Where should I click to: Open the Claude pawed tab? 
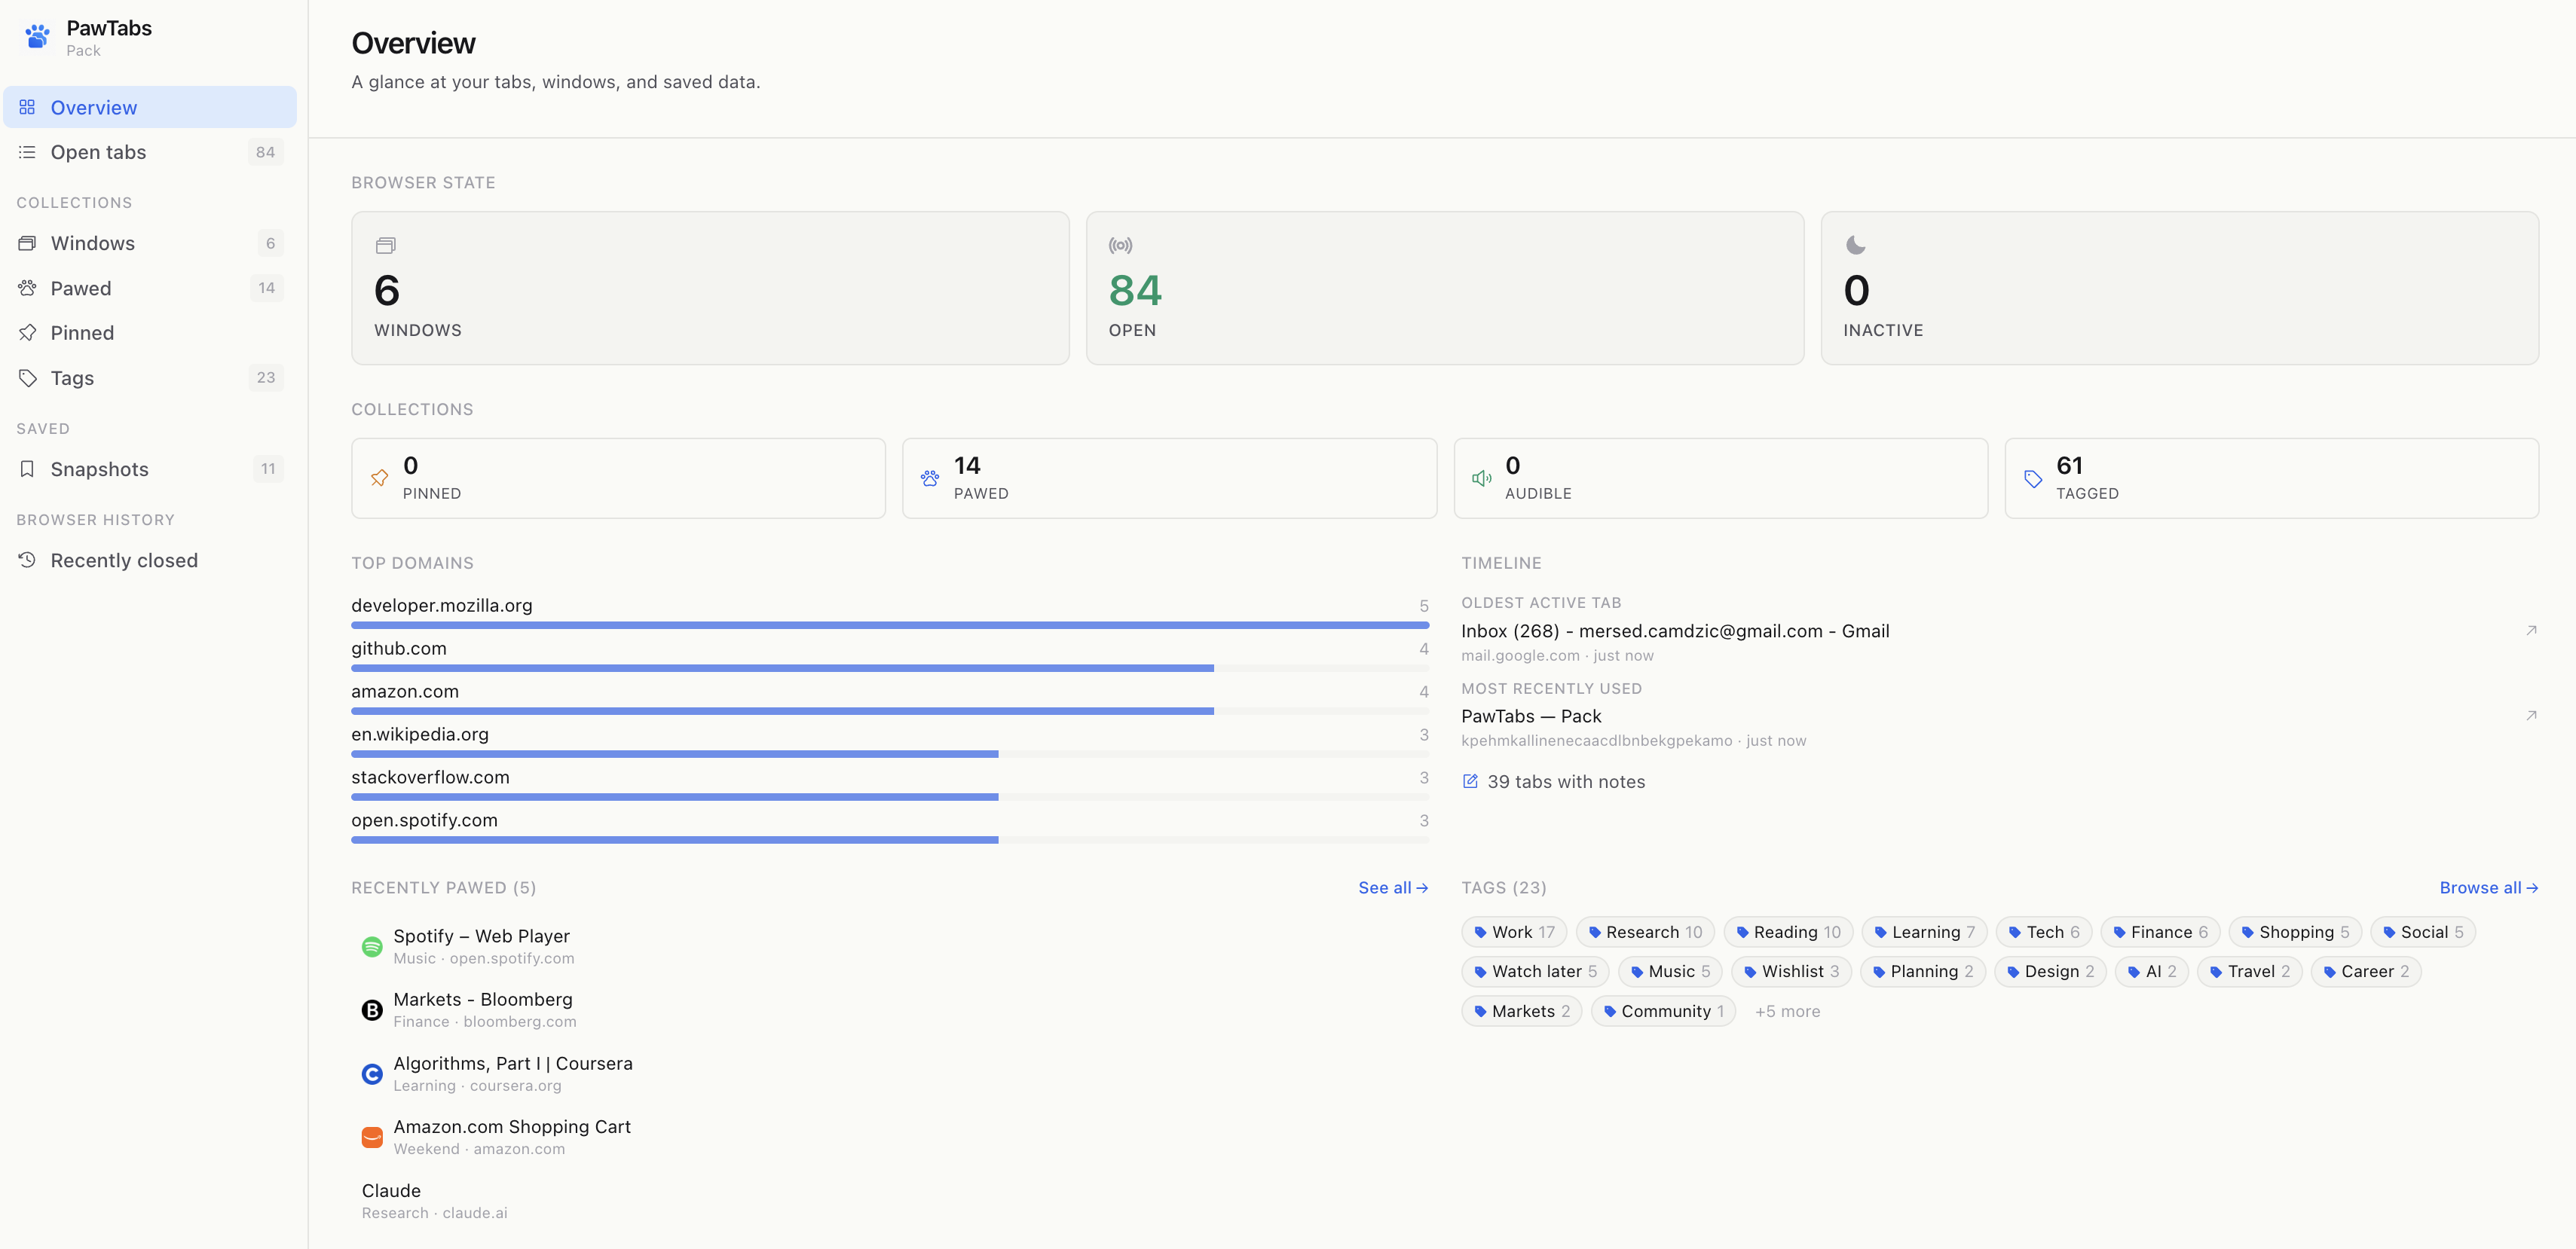[x=890, y=1201]
